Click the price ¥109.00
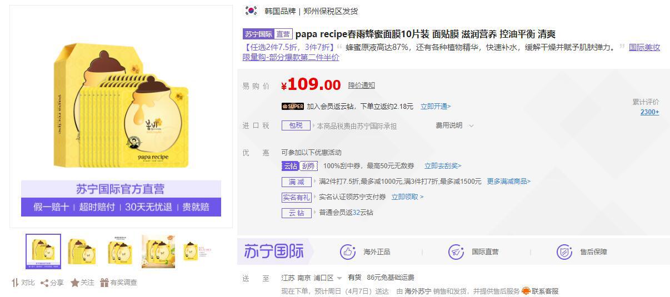 [311, 85]
